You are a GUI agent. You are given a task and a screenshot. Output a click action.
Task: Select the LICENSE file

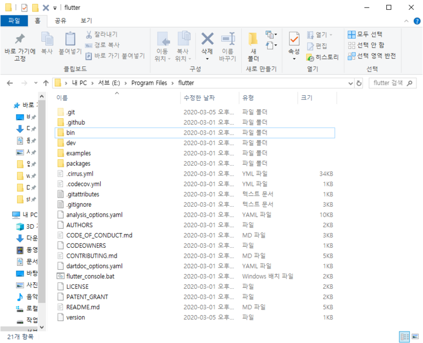(195, 287)
